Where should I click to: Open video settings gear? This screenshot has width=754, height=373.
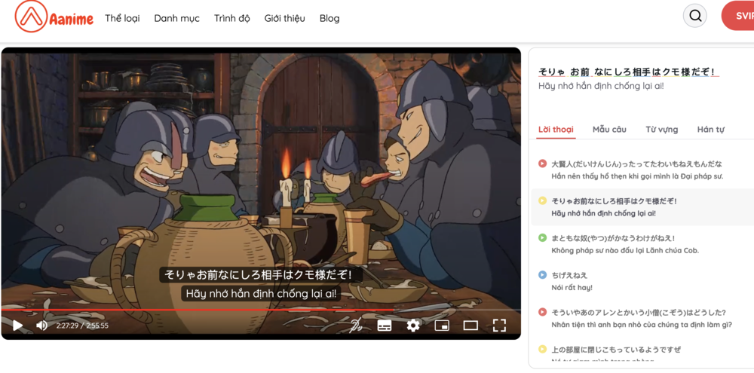coord(413,326)
